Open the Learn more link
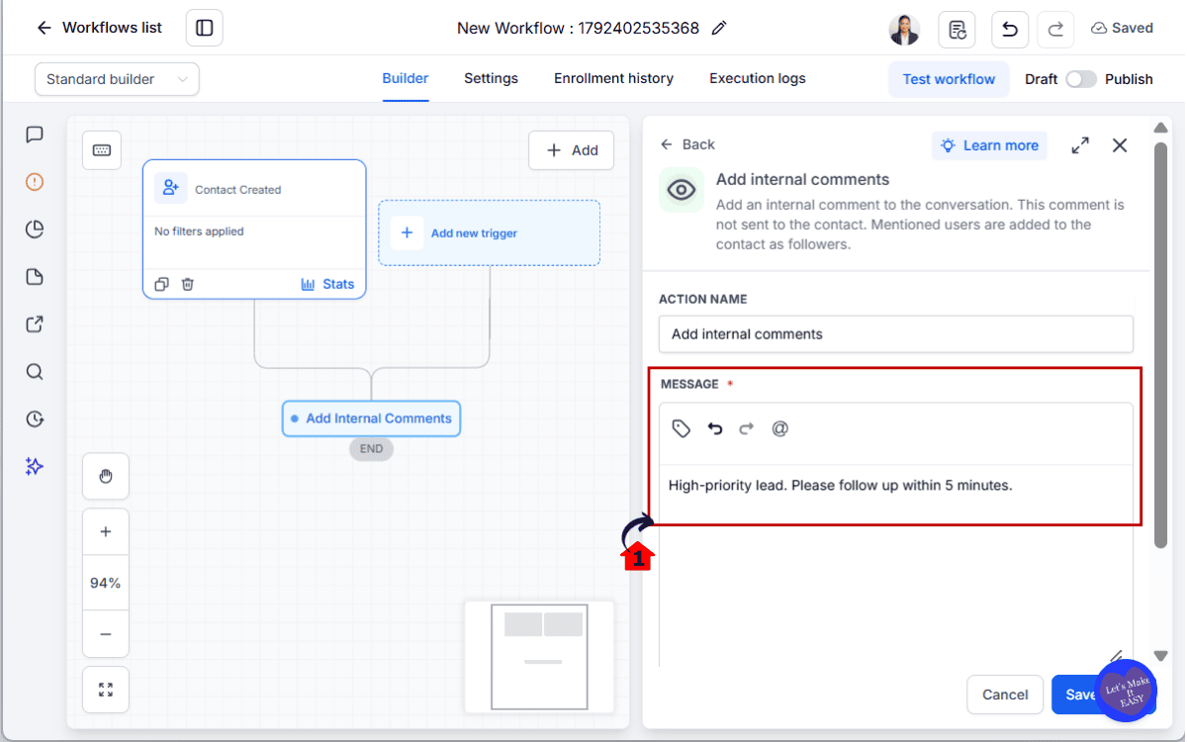Screen dimensions: 1187x742 989,145
